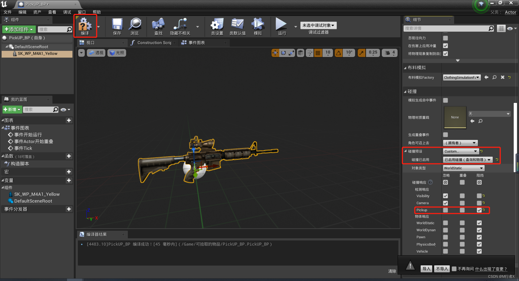Image resolution: width=519 pixels, height=281 pixels.
Task: Uncheck WorldStatic block checkbox
Action: click(479, 223)
